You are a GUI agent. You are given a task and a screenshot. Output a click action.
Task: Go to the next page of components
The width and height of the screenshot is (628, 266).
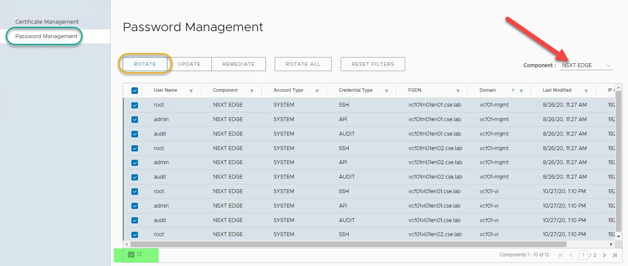click(604, 255)
